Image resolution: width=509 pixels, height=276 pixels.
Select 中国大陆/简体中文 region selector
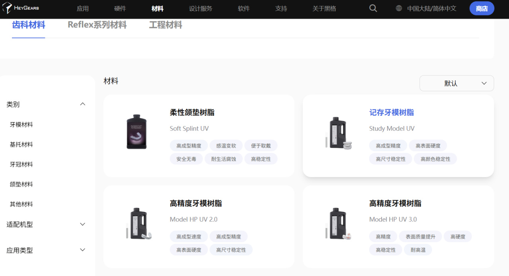(x=431, y=8)
